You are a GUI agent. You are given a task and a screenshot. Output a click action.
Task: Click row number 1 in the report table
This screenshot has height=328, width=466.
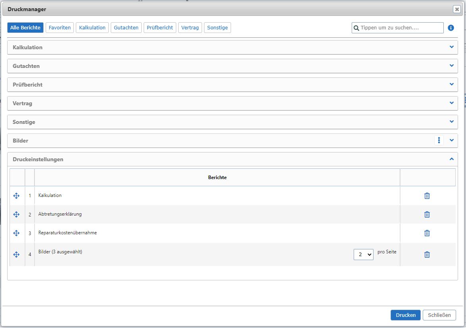30,196
